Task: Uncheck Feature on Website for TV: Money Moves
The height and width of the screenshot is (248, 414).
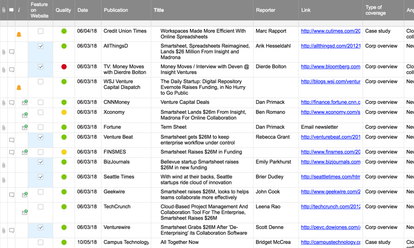Action: [x=40, y=67]
